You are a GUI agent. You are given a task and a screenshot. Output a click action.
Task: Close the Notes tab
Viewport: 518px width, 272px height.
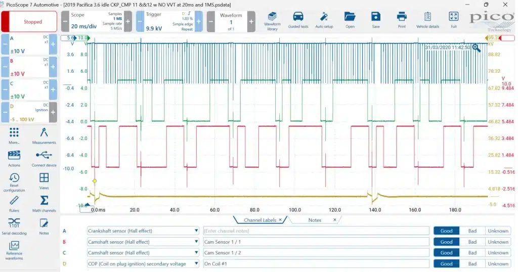[x=335, y=219]
